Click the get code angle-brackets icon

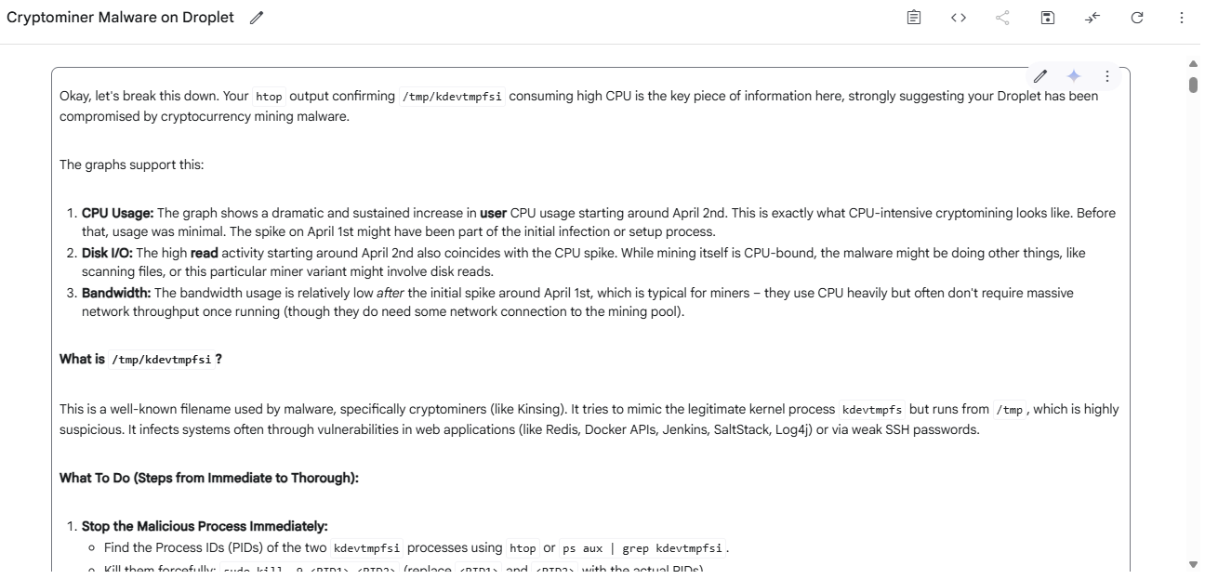(x=959, y=18)
